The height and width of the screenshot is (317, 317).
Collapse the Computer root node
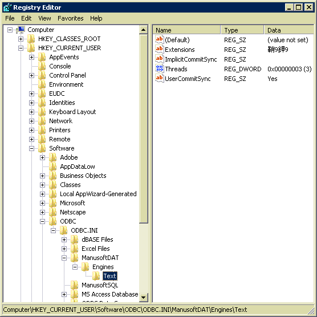tap(10, 30)
